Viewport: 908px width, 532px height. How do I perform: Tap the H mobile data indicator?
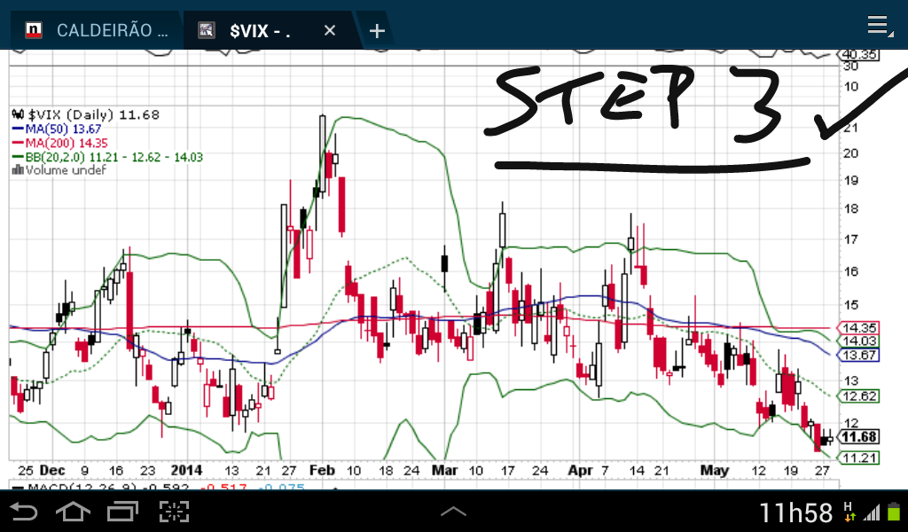[x=849, y=512]
